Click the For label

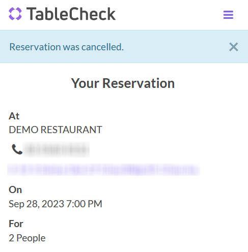16,224
